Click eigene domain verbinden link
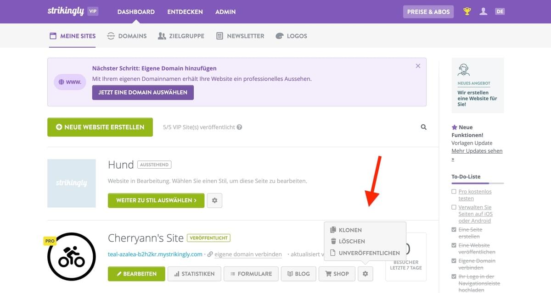This screenshot has width=551, height=293. tap(248, 254)
